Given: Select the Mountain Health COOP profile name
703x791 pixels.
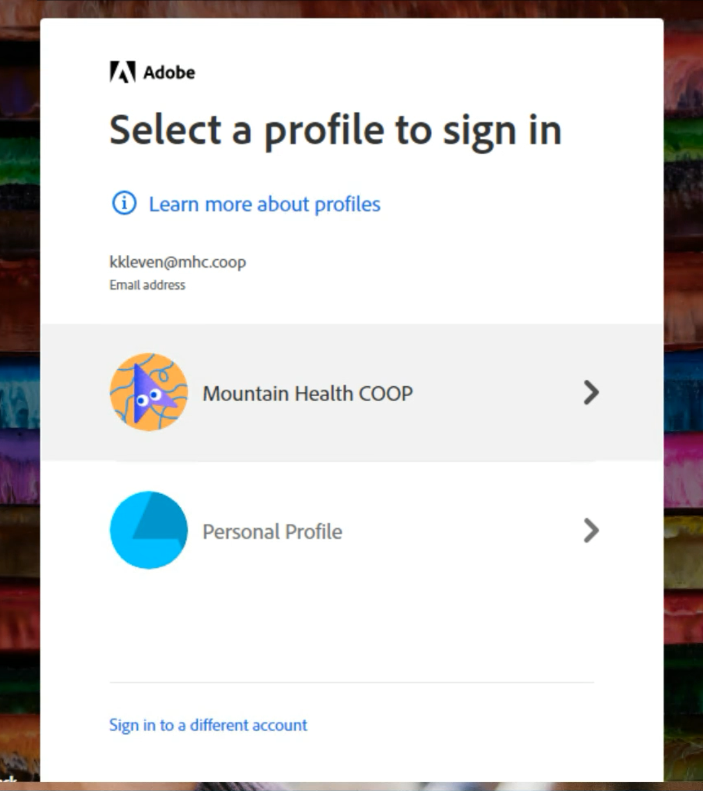Looking at the screenshot, I should click(307, 394).
